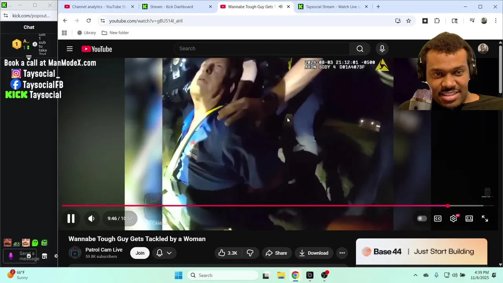Open the bookmarks apps grid

(64, 33)
